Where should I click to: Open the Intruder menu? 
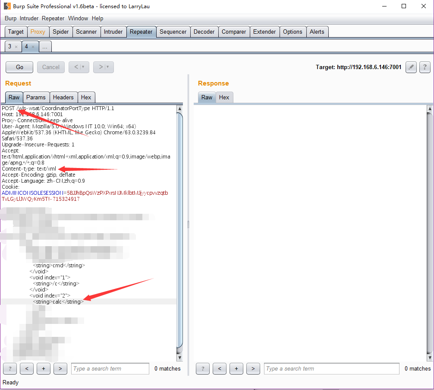29,18
